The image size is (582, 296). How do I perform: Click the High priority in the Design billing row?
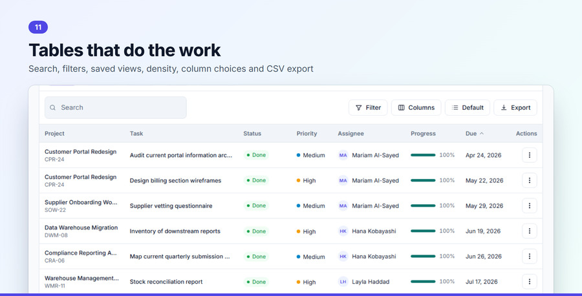[306, 181]
